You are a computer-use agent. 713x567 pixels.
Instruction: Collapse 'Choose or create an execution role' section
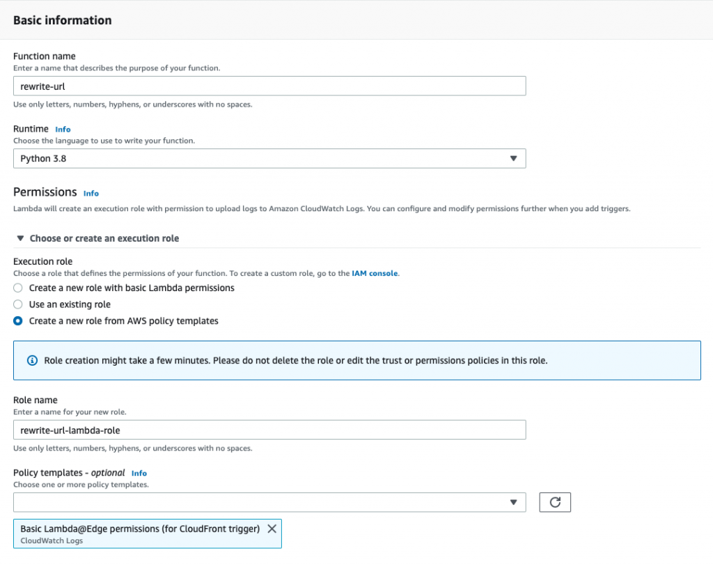click(x=21, y=238)
